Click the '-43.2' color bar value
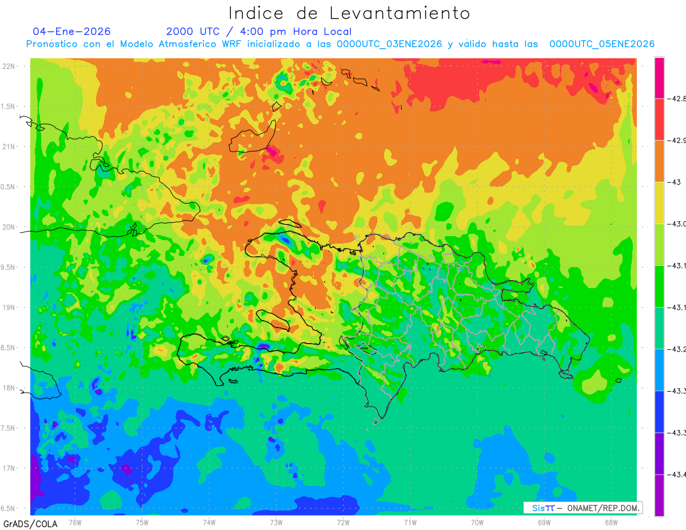Image resolution: width=686 pixels, height=530 pixels. tap(678, 349)
